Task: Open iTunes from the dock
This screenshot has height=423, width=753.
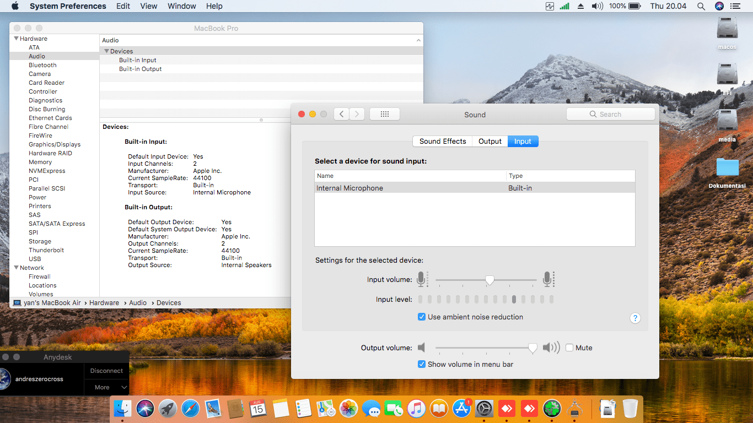Action: 416,409
